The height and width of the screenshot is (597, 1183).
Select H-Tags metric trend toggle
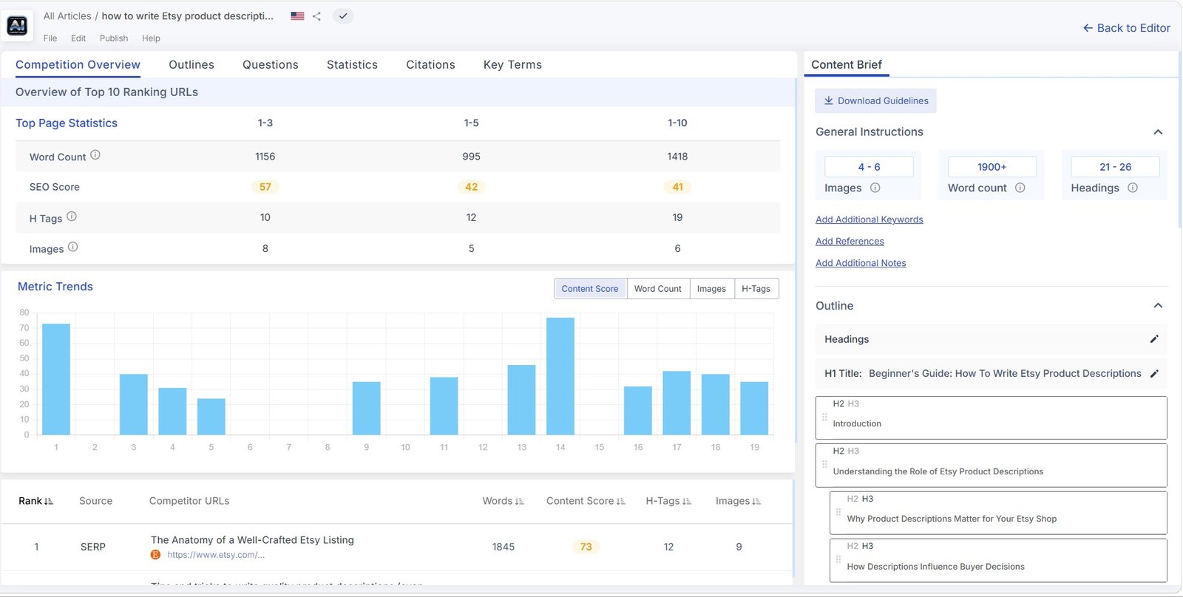(x=756, y=289)
